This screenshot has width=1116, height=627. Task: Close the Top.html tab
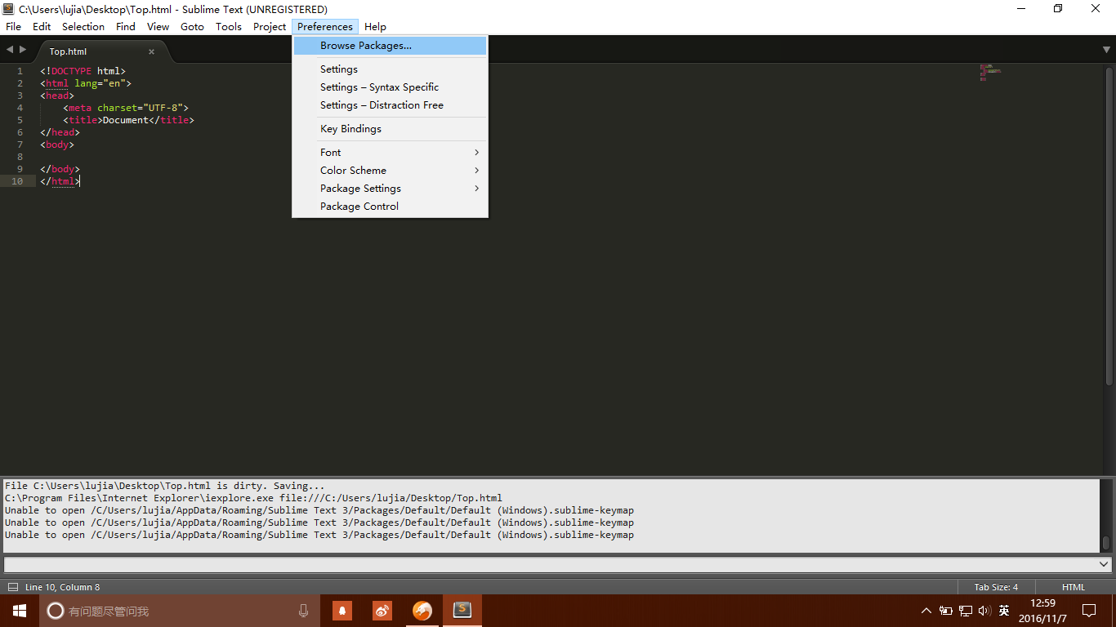point(151,51)
